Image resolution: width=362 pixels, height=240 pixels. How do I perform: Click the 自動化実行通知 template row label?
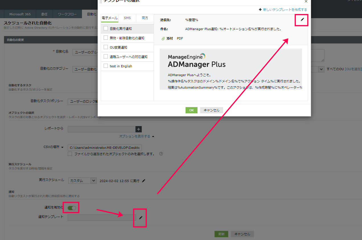[121, 29]
